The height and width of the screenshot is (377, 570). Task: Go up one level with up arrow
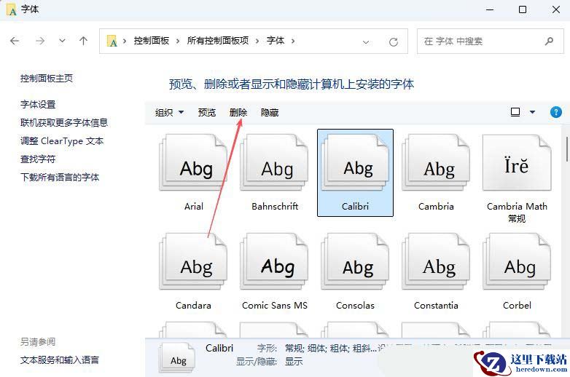coord(83,41)
